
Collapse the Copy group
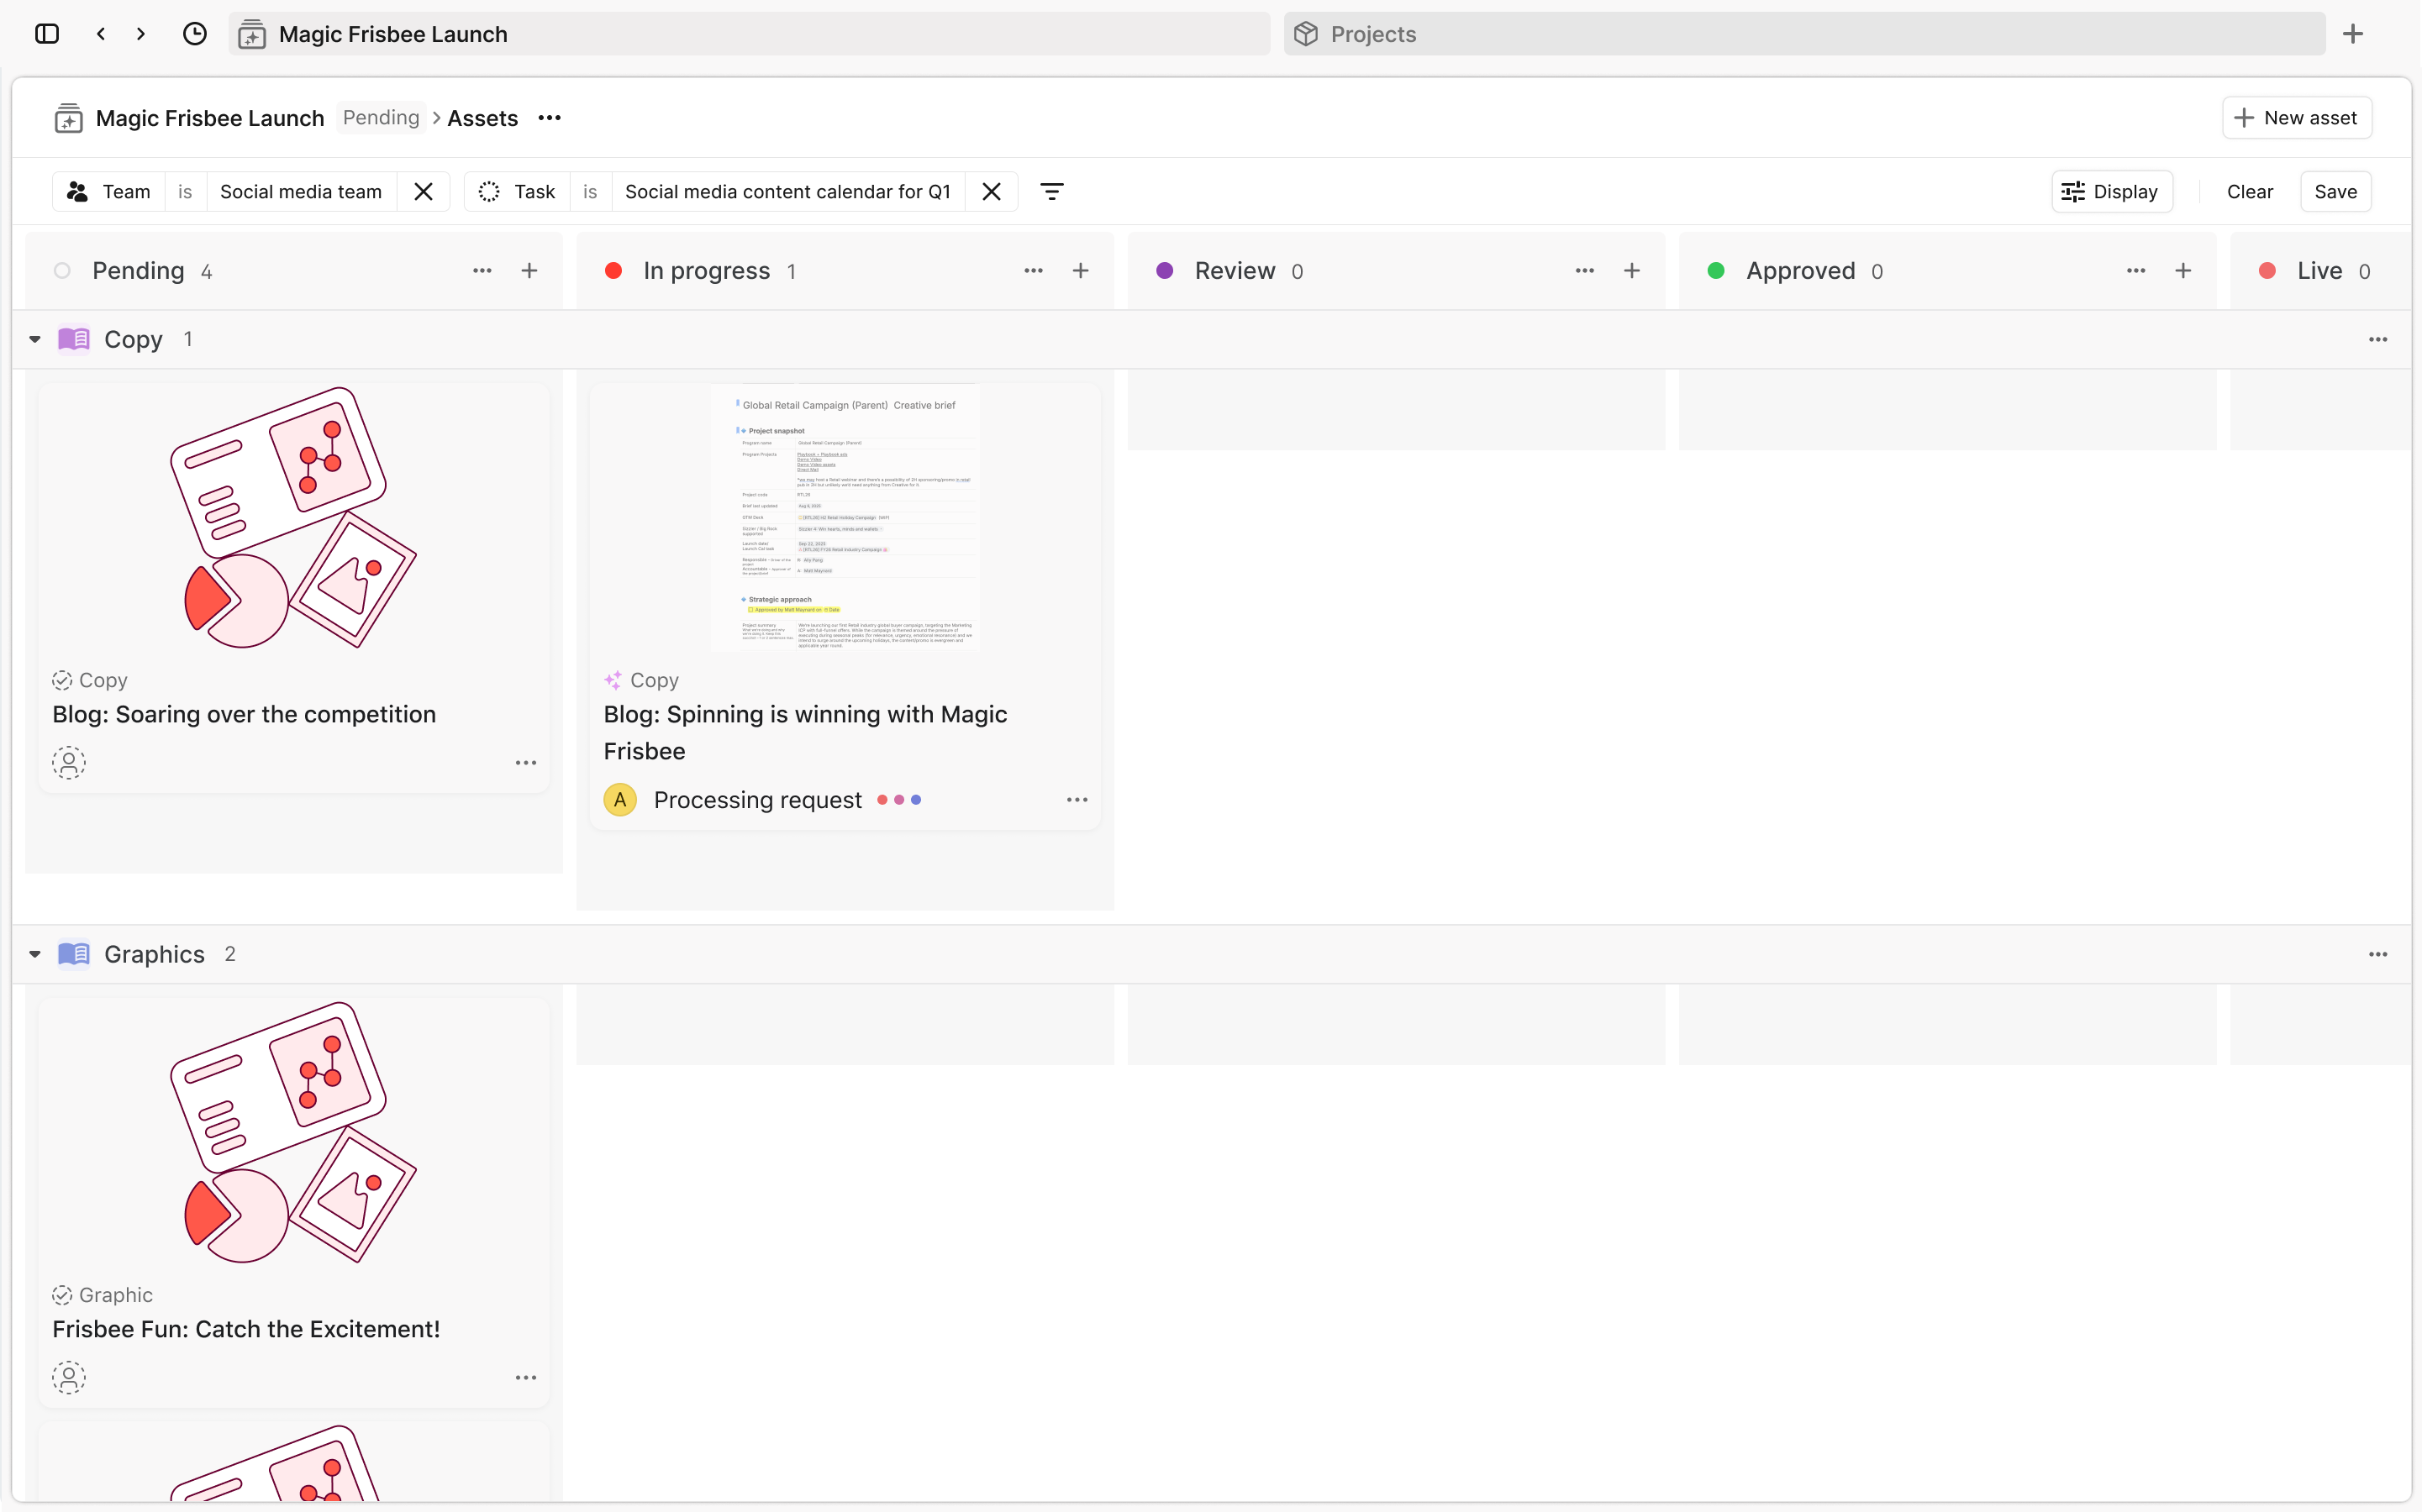[x=35, y=340]
